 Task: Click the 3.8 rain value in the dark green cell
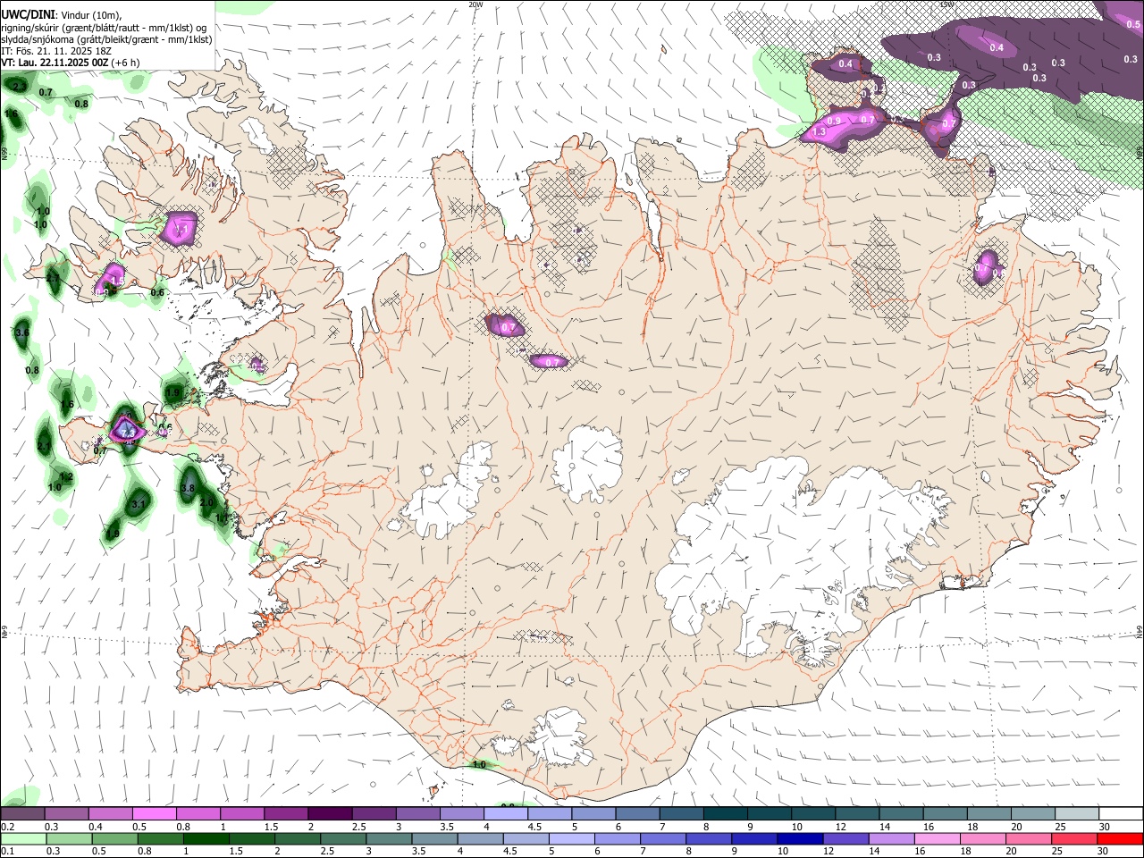coord(188,488)
